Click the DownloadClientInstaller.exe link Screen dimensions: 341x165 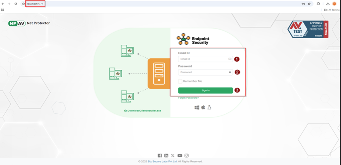coord(142,110)
